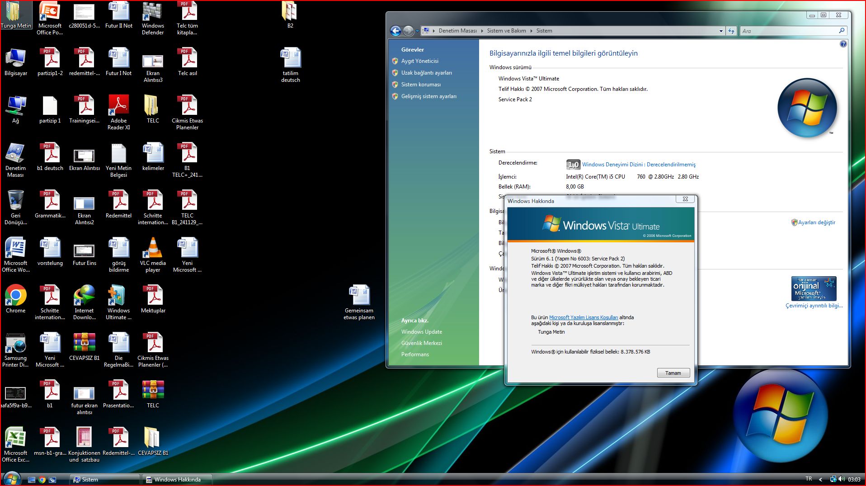This screenshot has width=866, height=486.
Task: Open the Geri Dönüşüm recycle bin
Action: (x=16, y=208)
